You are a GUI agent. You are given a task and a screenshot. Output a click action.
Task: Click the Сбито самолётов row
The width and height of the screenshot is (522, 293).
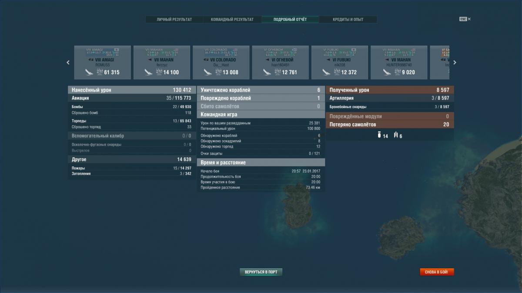pyautogui.click(x=261, y=106)
